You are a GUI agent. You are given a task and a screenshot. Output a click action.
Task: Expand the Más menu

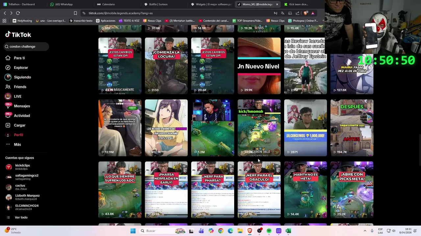coord(13,145)
